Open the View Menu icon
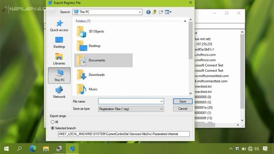The image size is (274, 154). (x=168, y=12)
